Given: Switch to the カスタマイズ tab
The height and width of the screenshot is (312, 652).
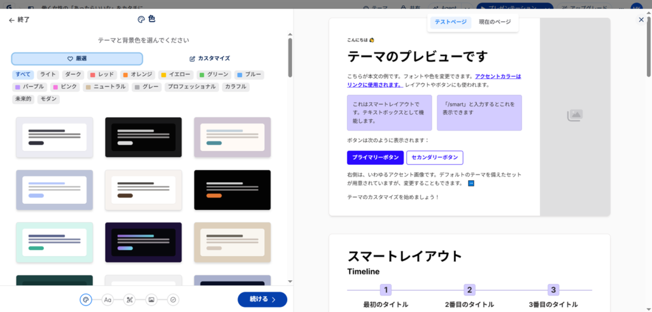Looking at the screenshot, I should [x=209, y=59].
